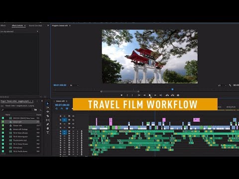Click the Project panel search field
This screenshot has width=239, height=179.
(x=16, y=110)
